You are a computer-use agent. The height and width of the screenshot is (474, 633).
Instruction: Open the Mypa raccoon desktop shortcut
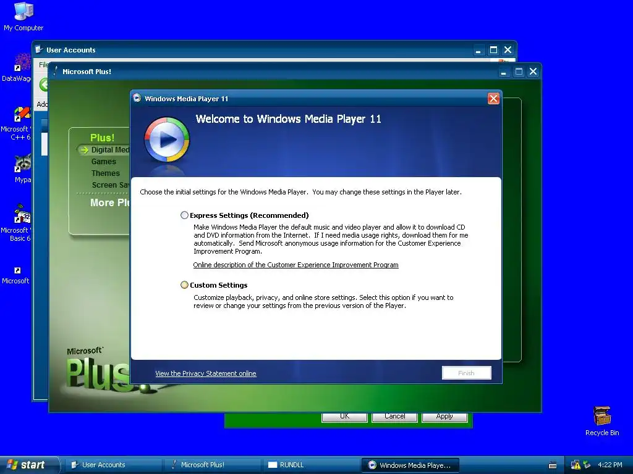[22, 169]
